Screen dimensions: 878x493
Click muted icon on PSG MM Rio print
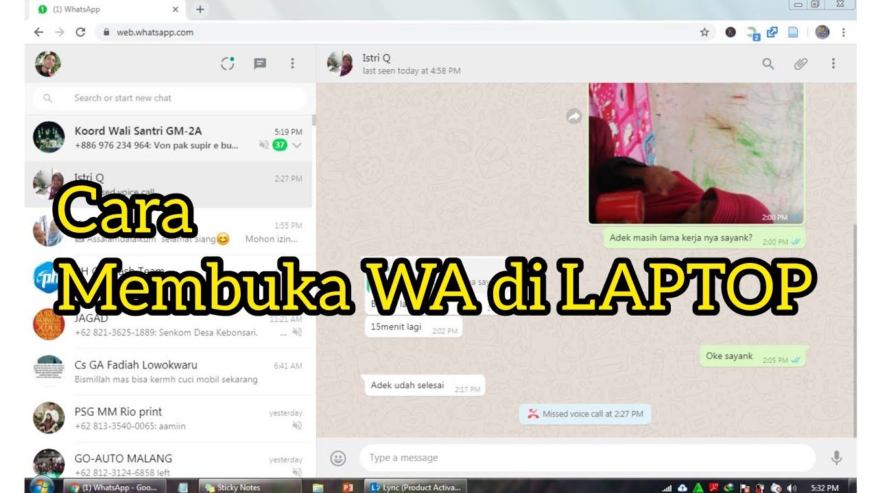click(x=297, y=425)
